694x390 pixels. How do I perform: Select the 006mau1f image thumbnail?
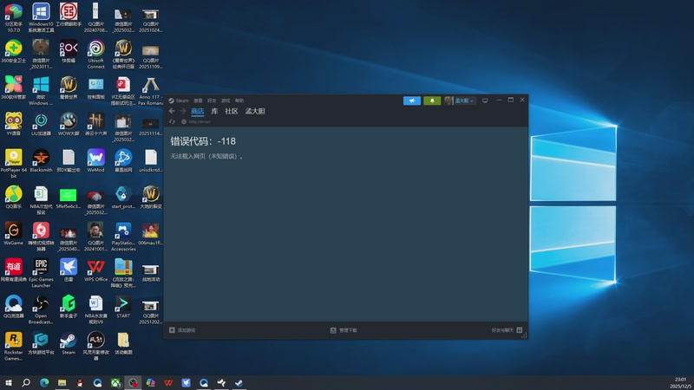tap(150, 233)
